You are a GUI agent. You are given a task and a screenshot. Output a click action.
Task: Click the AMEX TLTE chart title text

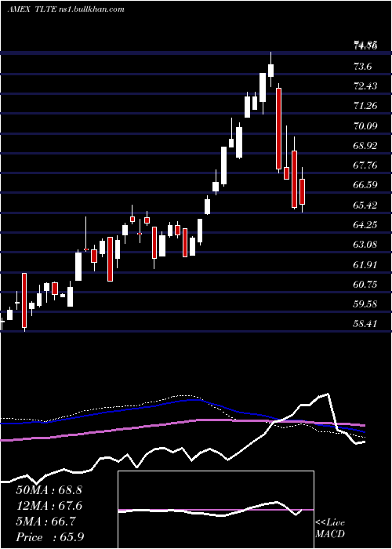[x=66, y=9]
